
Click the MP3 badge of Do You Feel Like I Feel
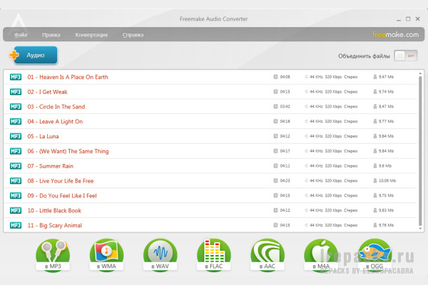[x=16, y=195]
